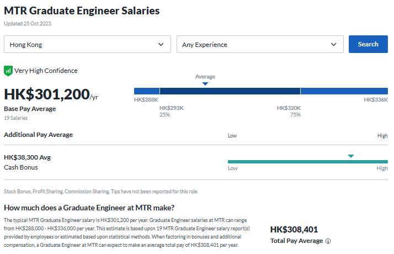Click the teal Cash Bonus marker triangle
This screenshot has width=394, height=254.
[351, 156]
